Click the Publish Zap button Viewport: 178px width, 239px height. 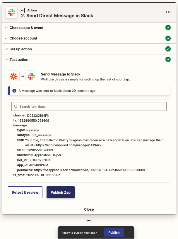pyautogui.click(x=61, y=192)
